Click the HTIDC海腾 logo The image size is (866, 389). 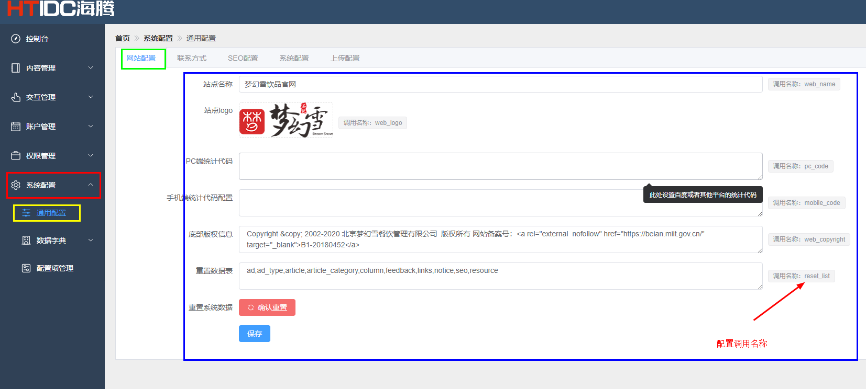click(61, 8)
